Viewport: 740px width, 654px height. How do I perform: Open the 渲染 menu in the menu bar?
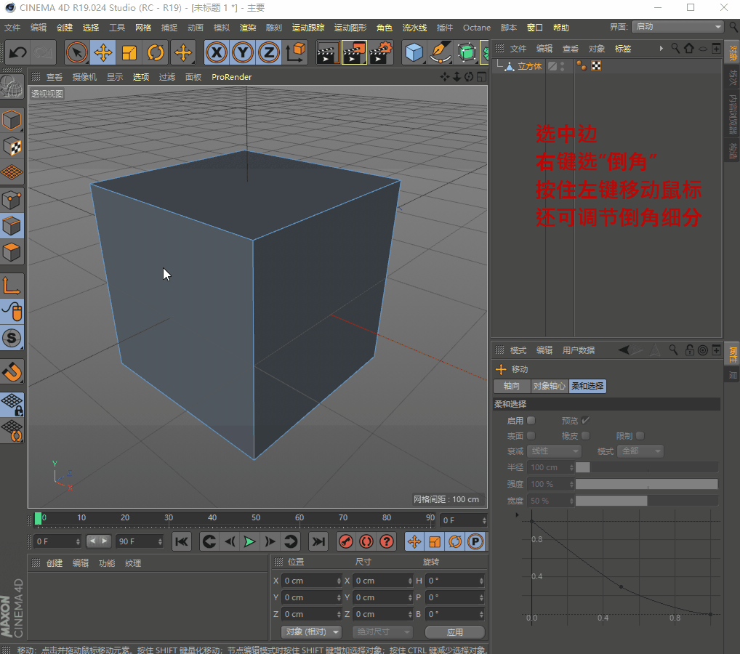[x=248, y=28]
